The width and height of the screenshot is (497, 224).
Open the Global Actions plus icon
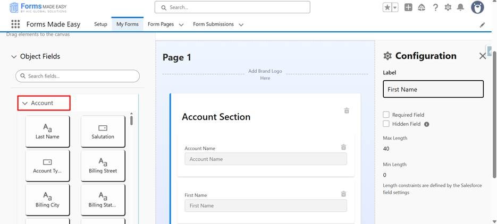pos(408,7)
